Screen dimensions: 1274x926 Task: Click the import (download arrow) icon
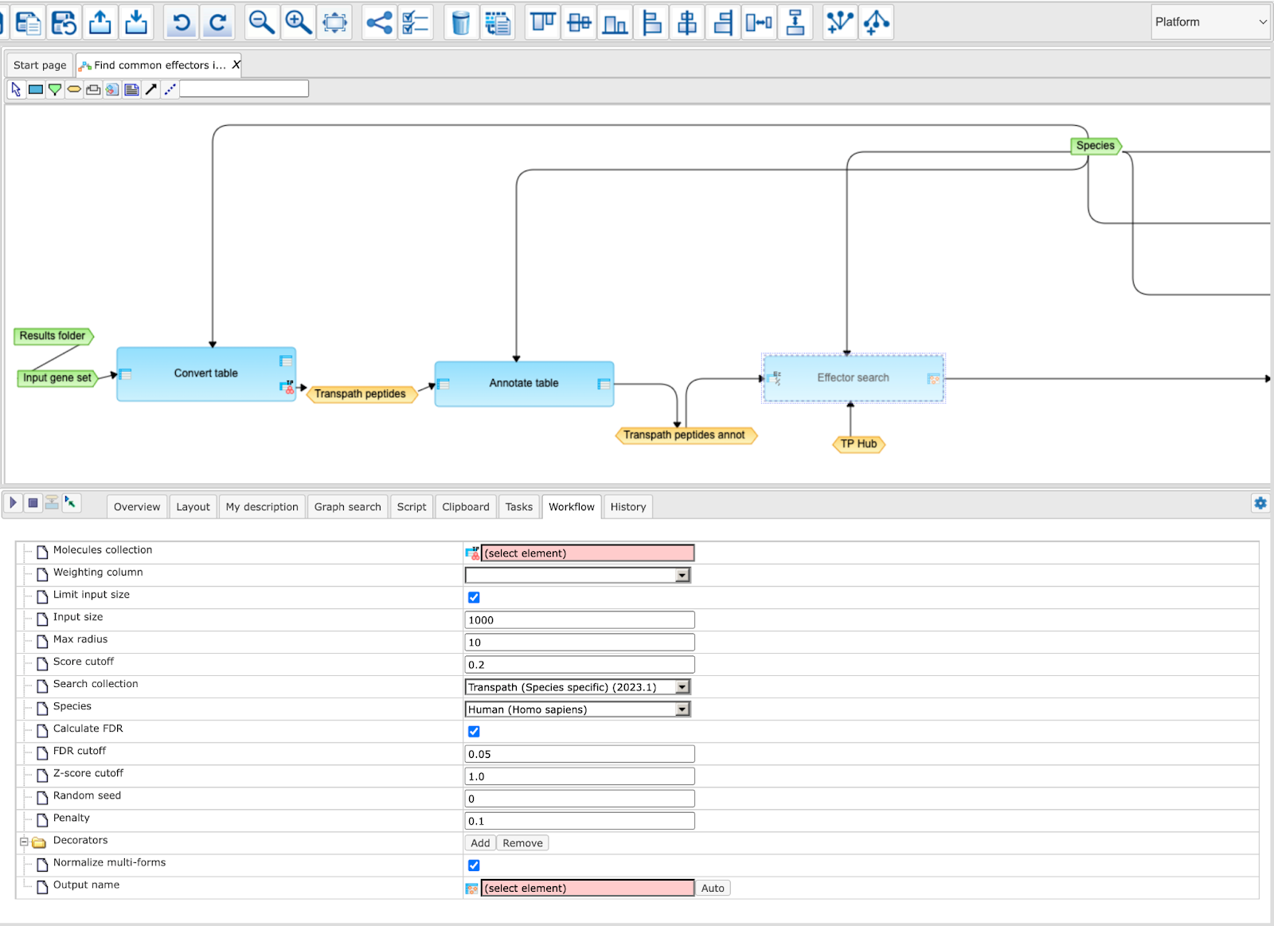(x=136, y=22)
